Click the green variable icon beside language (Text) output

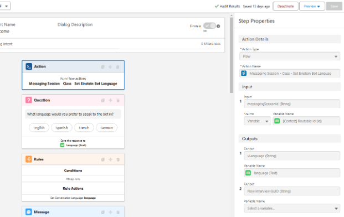tap(248, 173)
